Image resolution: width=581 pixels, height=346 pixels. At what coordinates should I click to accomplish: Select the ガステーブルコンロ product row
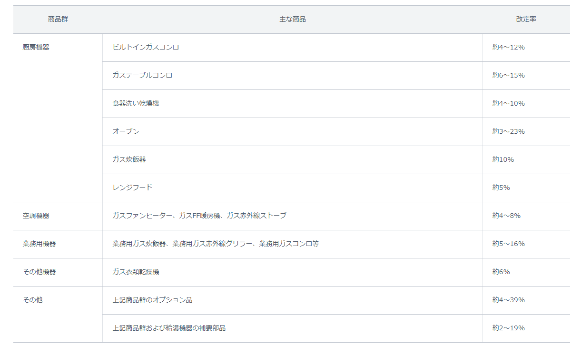coord(142,76)
